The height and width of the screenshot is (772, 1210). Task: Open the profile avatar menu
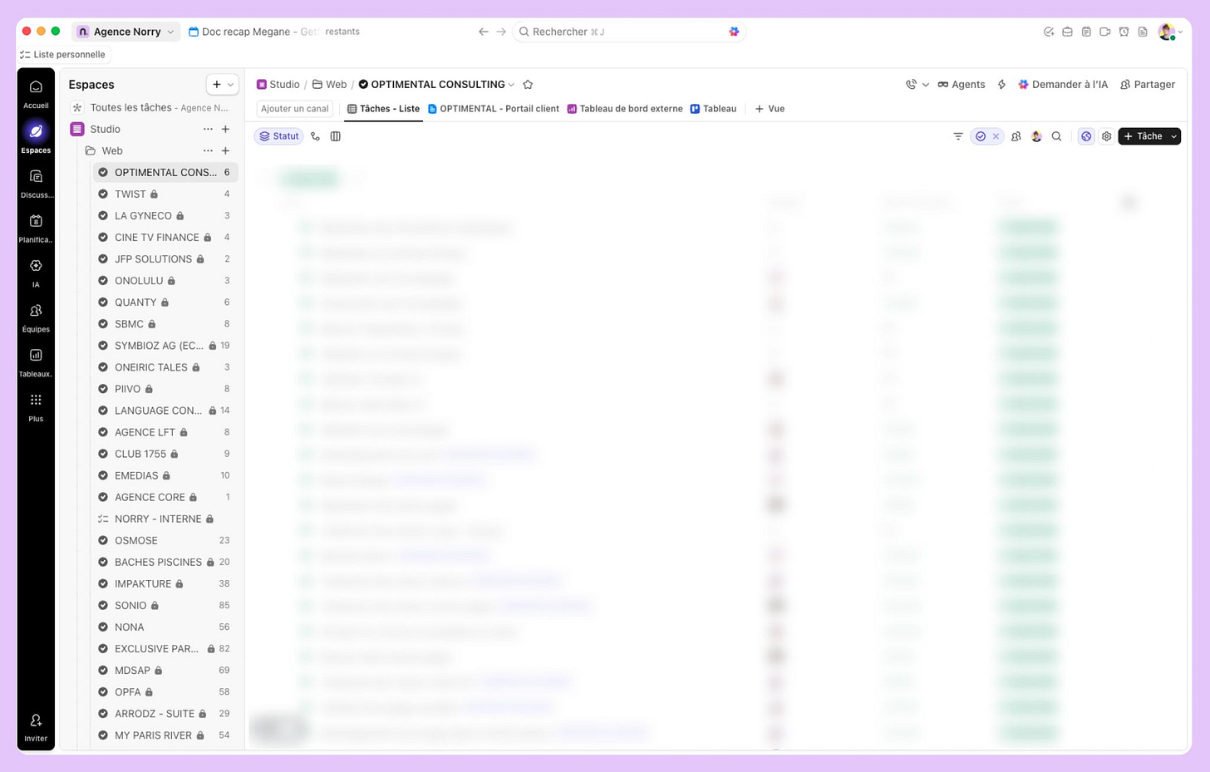tap(1170, 32)
